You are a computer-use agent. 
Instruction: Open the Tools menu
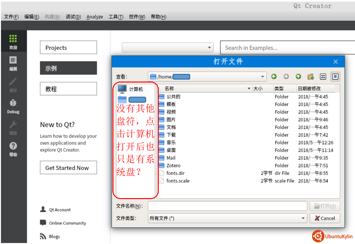pos(116,17)
